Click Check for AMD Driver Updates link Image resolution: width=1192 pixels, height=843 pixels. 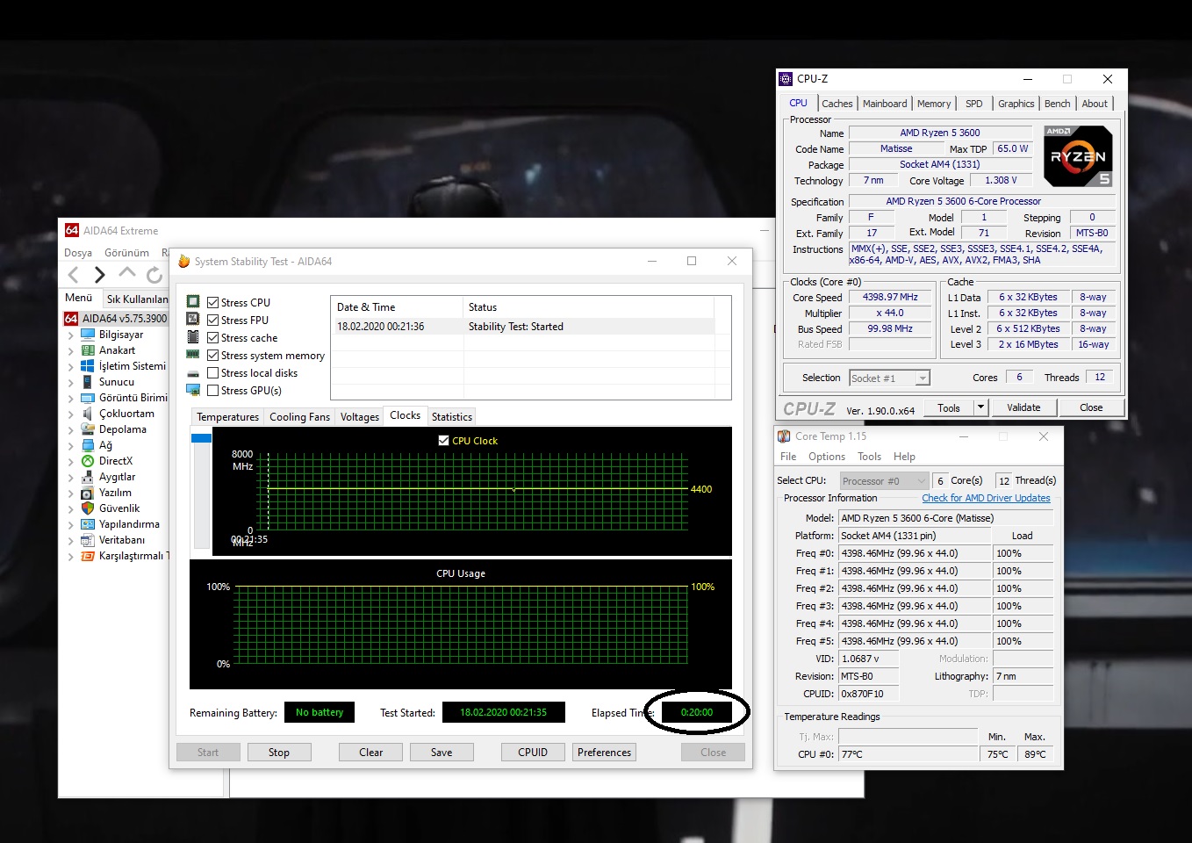coord(986,498)
